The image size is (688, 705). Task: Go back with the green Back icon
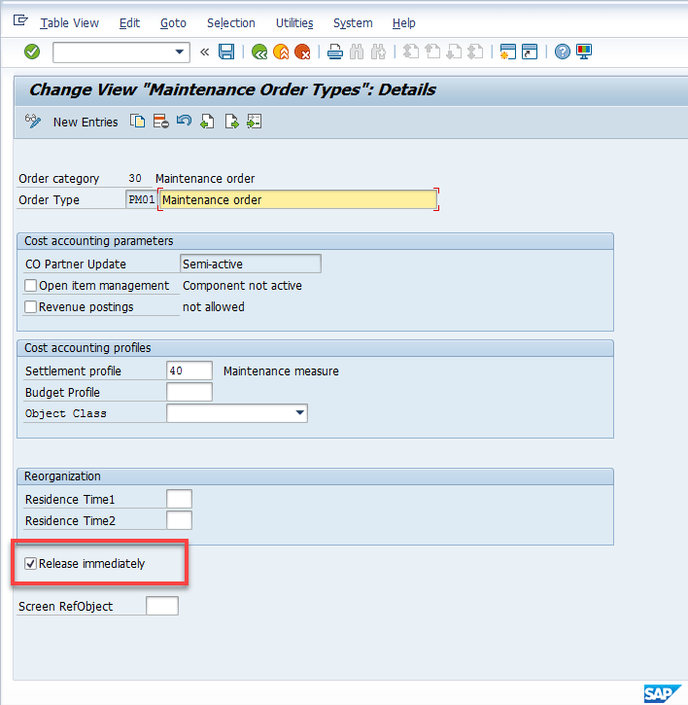[259, 52]
